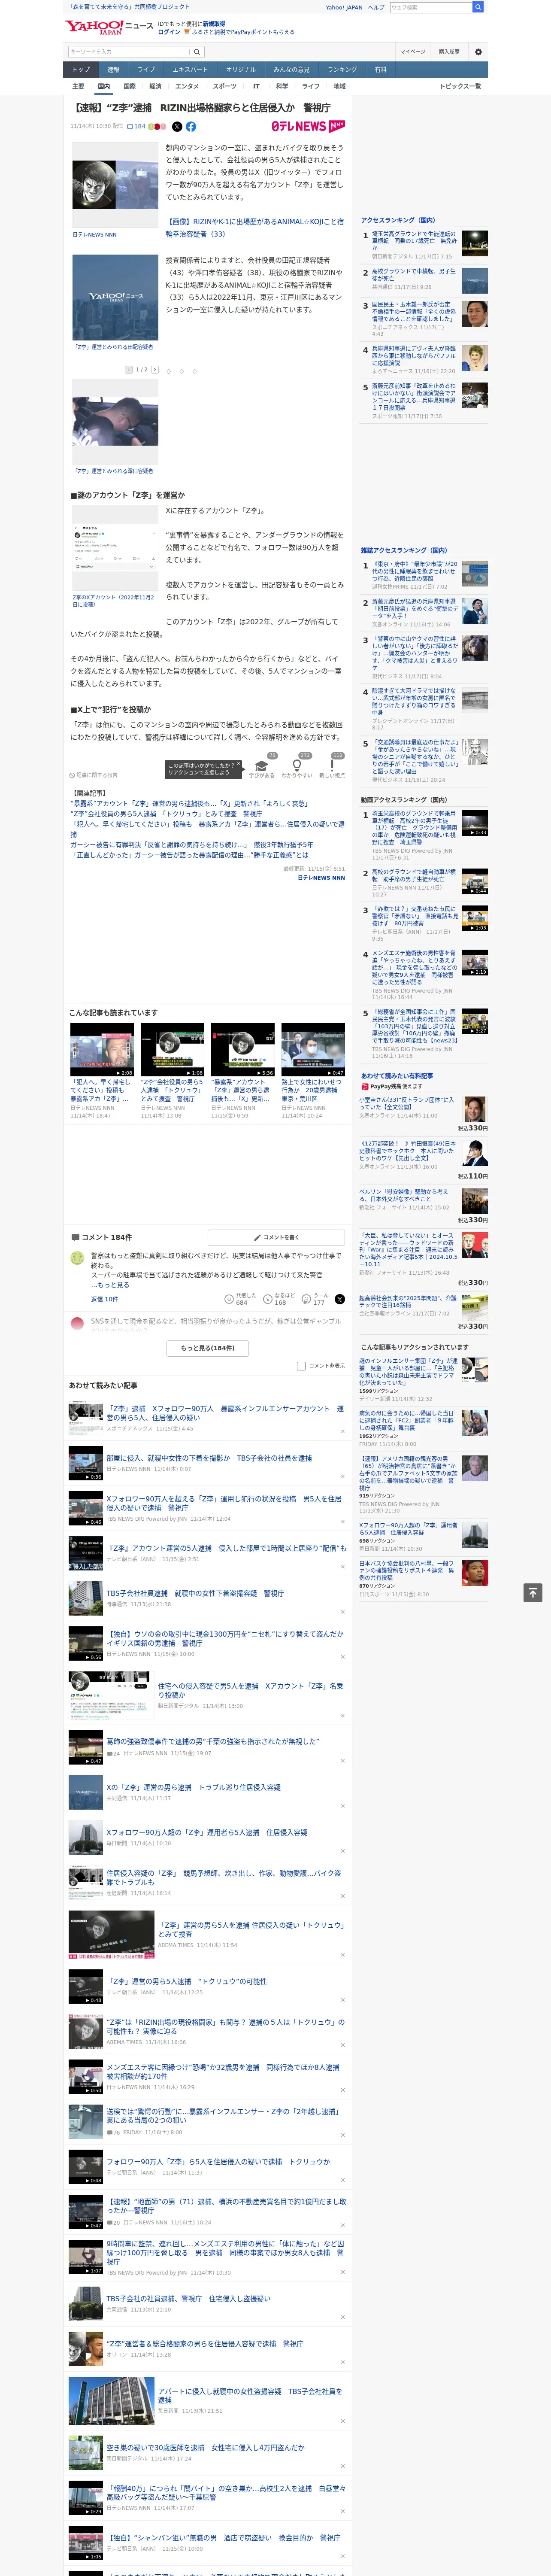Open the 国際 subcategory

(x=129, y=86)
